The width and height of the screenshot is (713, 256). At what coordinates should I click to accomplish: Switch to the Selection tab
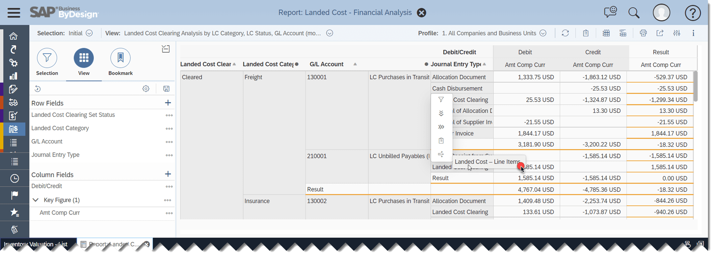pos(47,62)
